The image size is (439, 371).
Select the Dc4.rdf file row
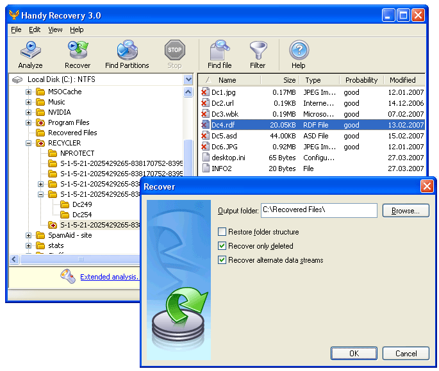(x=313, y=125)
